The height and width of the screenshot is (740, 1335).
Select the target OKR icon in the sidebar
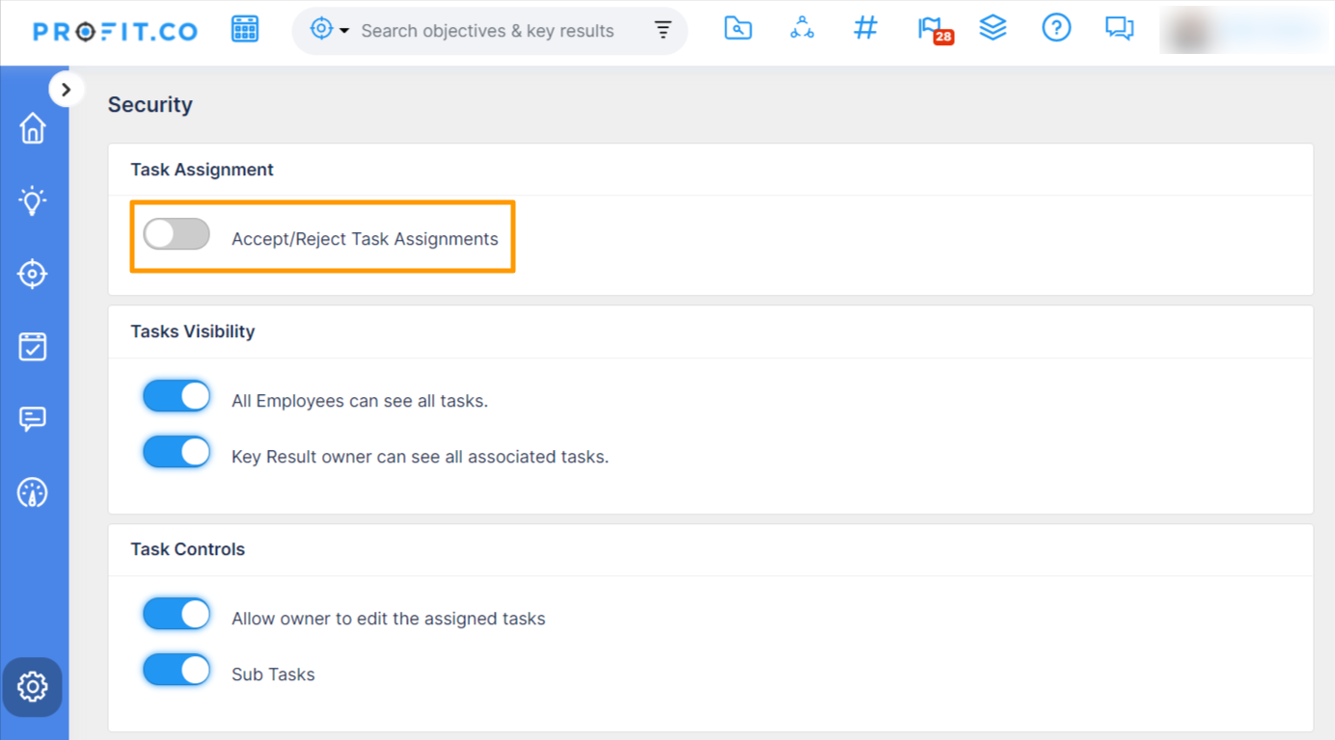[33, 274]
